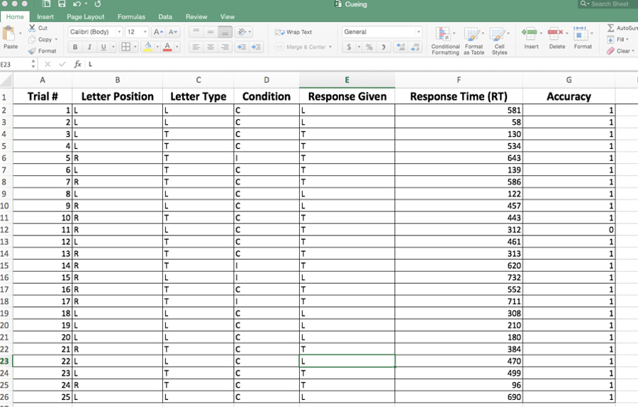
Task: Toggle bottom vertical alignment
Action: pos(225,32)
